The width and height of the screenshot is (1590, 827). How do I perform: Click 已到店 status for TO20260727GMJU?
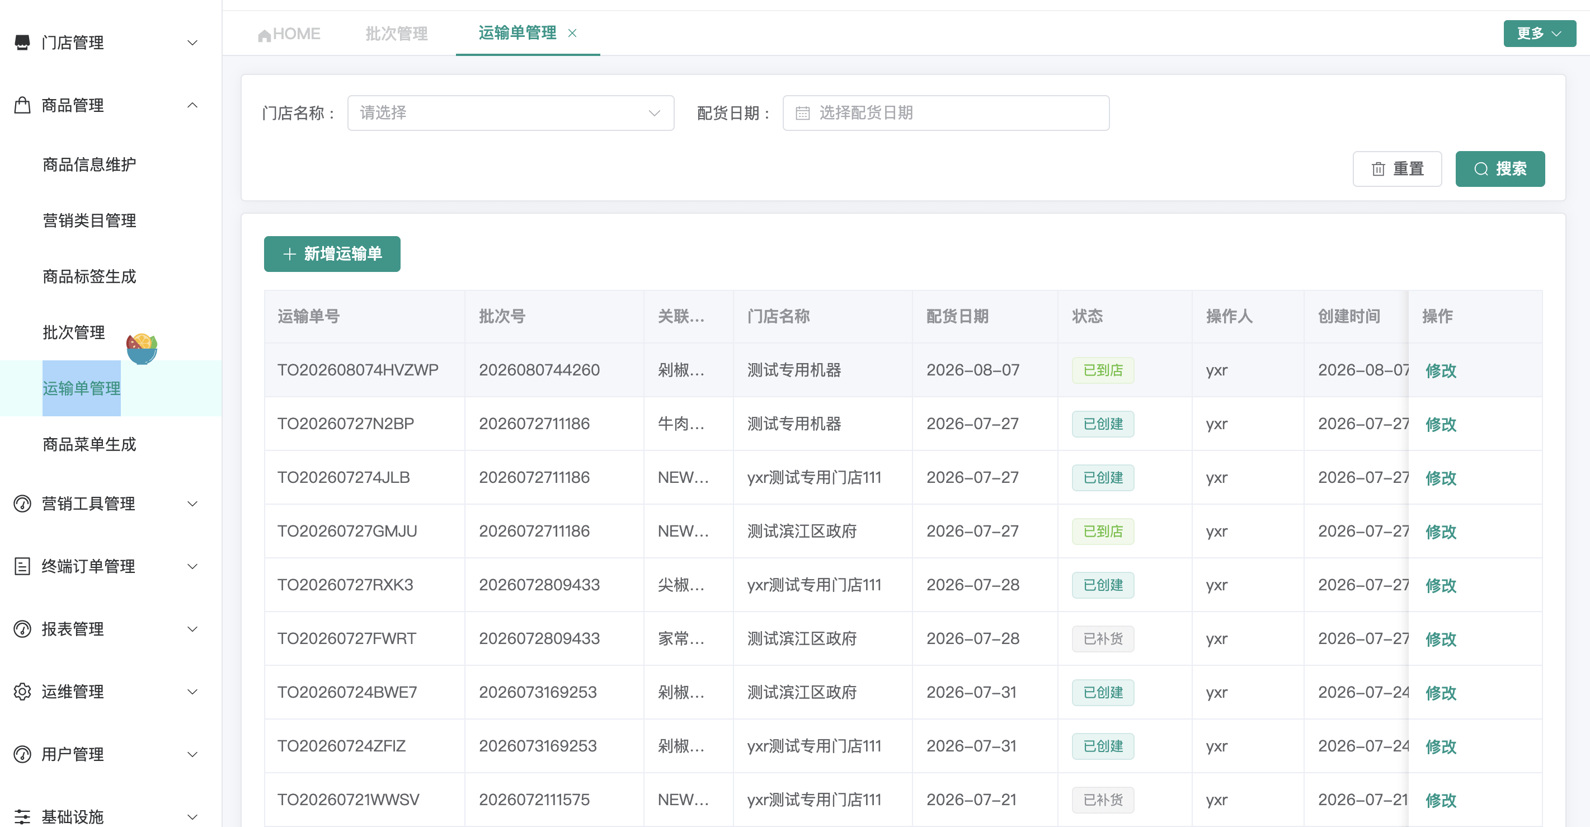pyautogui.click(x=1102, y=532)
